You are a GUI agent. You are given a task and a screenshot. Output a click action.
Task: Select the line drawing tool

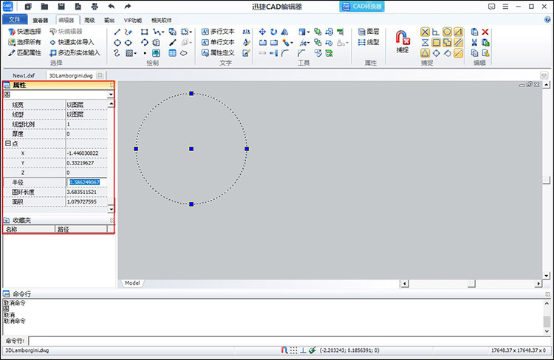point(117,32)
